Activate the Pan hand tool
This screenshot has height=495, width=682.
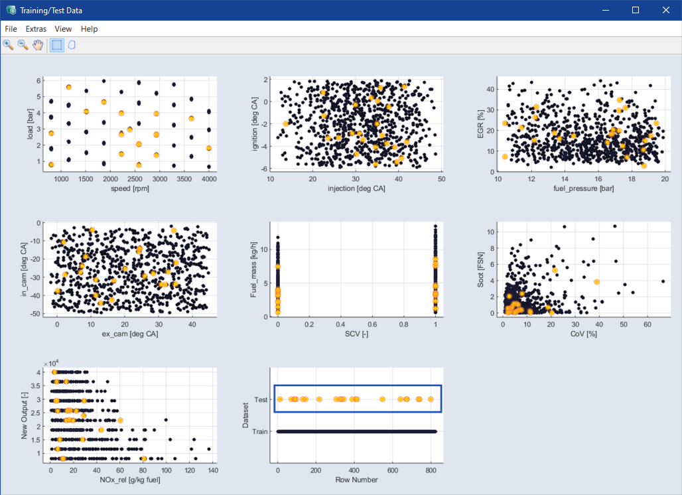pyautogui.click(x=38, y=45)
